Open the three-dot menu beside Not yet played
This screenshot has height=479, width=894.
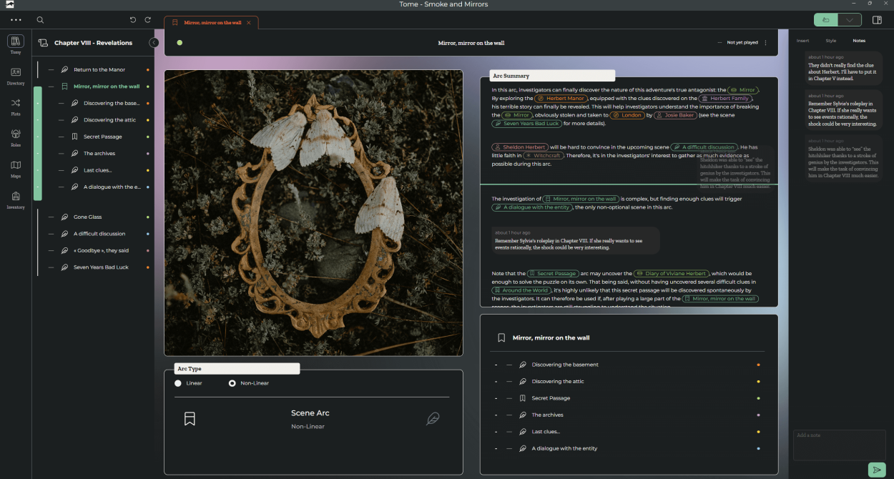765,43
